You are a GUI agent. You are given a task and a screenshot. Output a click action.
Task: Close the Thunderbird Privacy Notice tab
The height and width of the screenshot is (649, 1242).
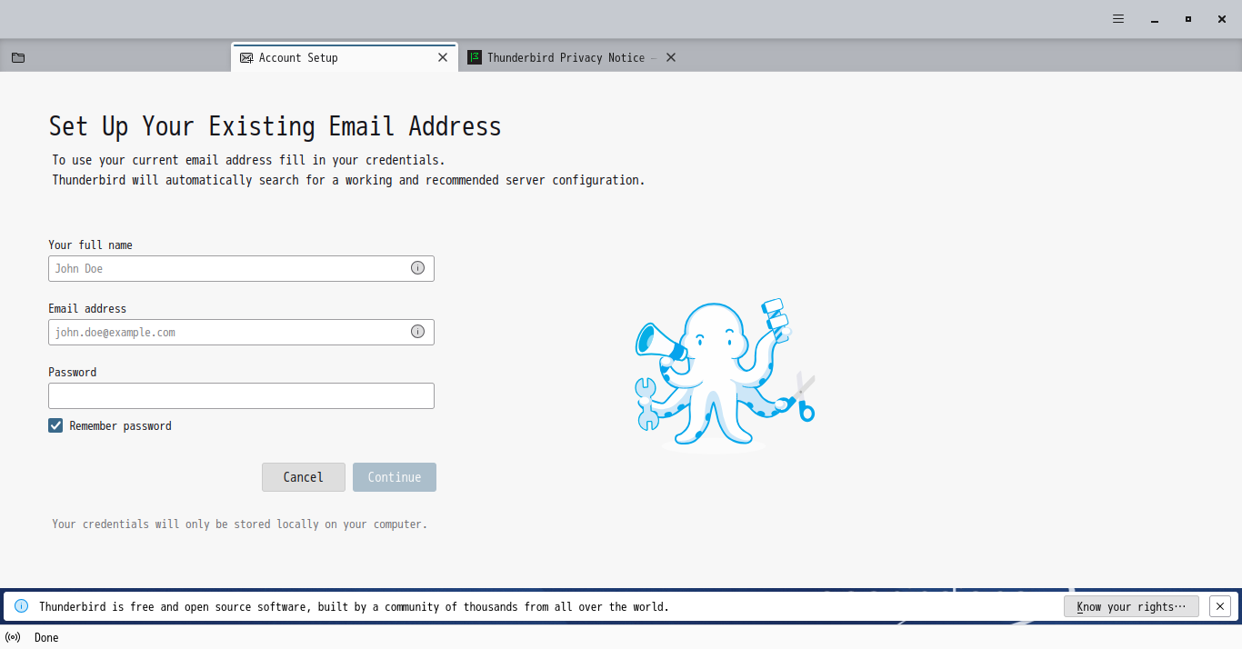tap(671, 57)
